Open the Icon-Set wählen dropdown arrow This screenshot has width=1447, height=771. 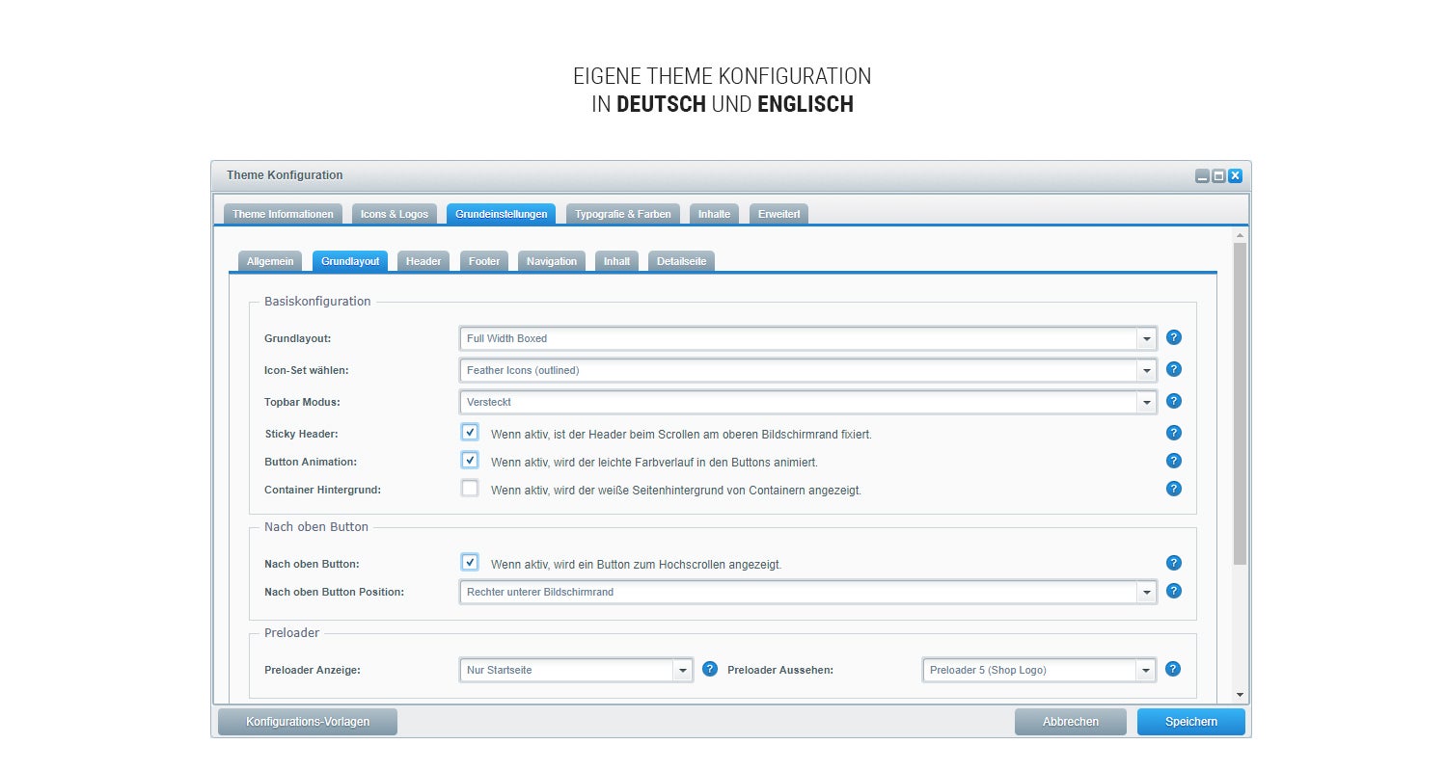[x=1146, y=370]
